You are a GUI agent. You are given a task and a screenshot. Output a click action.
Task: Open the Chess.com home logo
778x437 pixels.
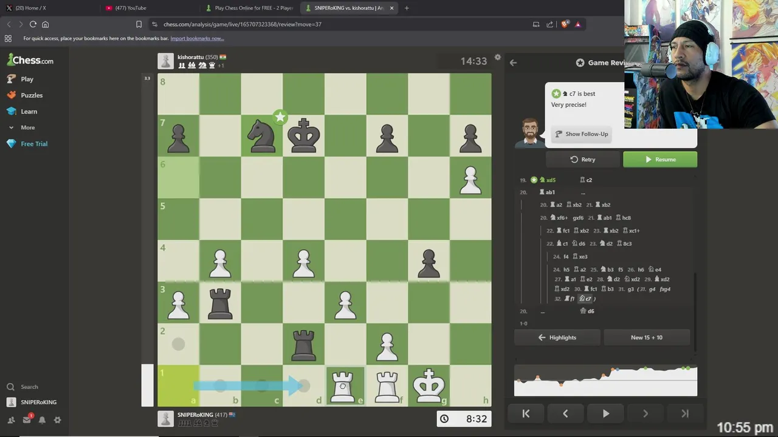coord(30,60)
